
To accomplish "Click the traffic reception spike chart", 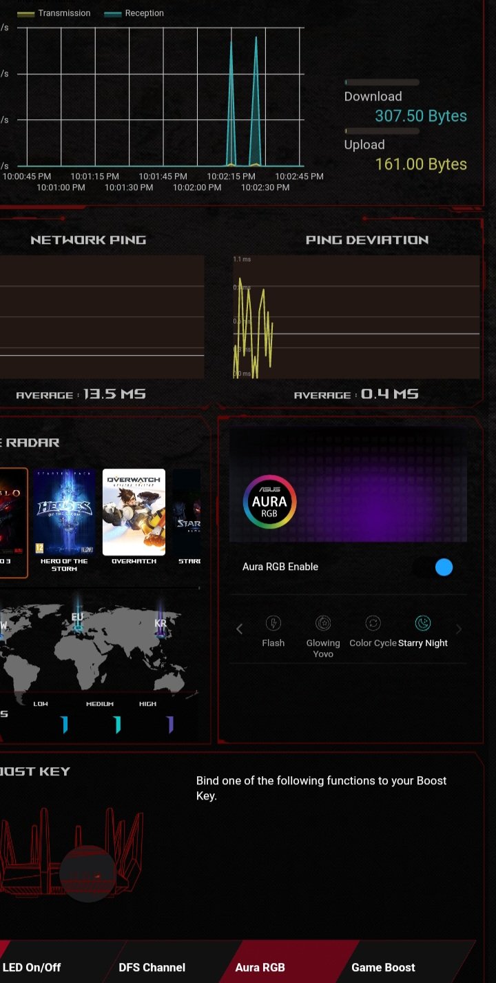I will click(x=160, y=97).
